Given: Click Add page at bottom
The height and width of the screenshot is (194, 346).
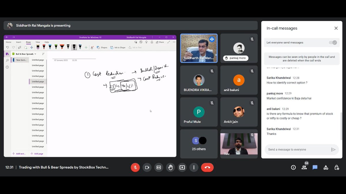Looking at the screenshot, I should [37, 153].
